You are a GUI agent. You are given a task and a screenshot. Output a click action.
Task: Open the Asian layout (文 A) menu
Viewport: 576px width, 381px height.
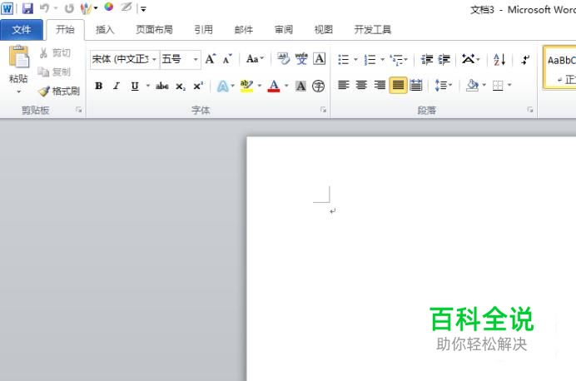[470, 59]
